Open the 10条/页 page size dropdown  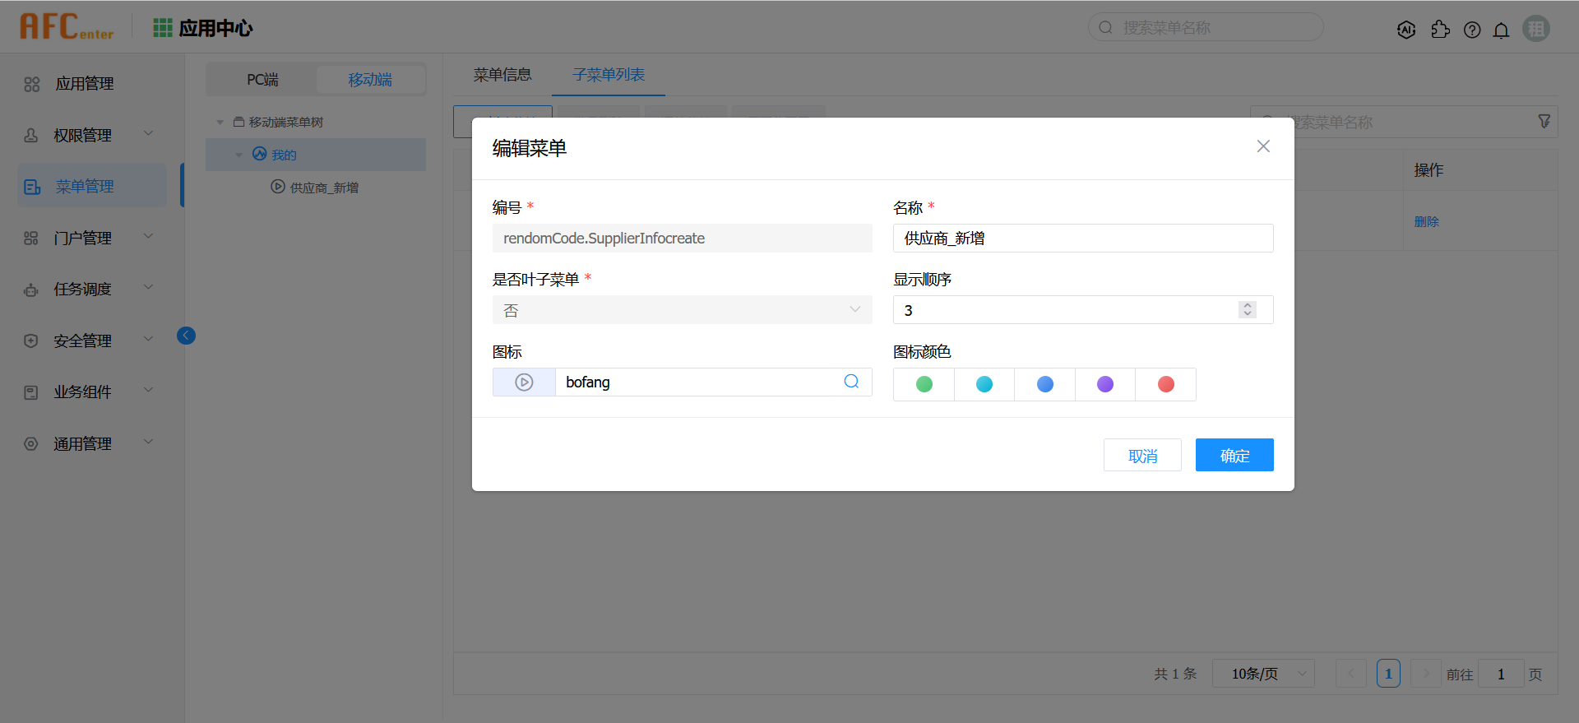(1263, 674)
